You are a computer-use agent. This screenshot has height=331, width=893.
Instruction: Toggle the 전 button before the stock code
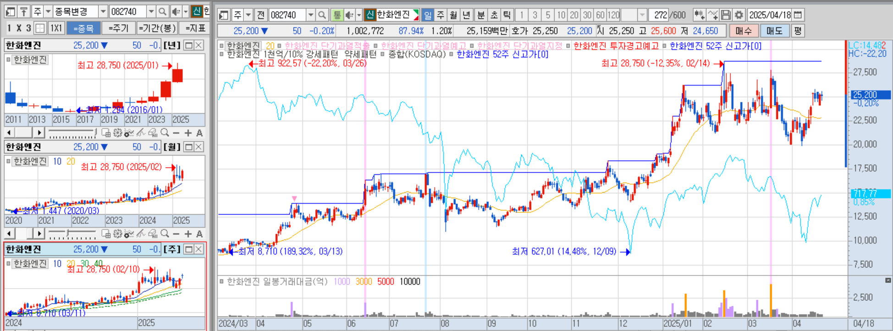coord(261,15)
